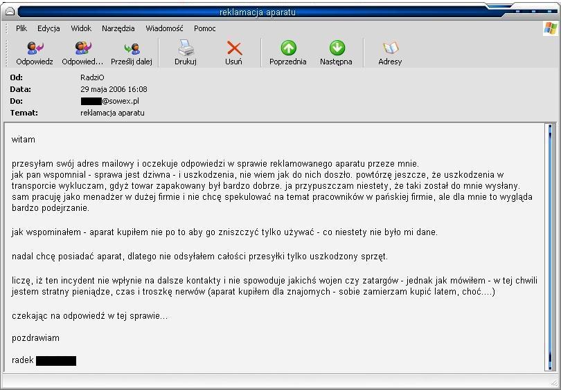Click the word witam in message
This screenshot has width=561, height=390.
coord(24,140)
